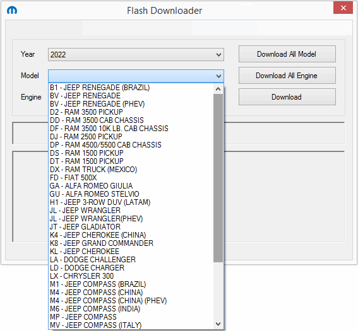
Task: Click the model list scrollbar thumb
Action: click(x=218, y=178)
